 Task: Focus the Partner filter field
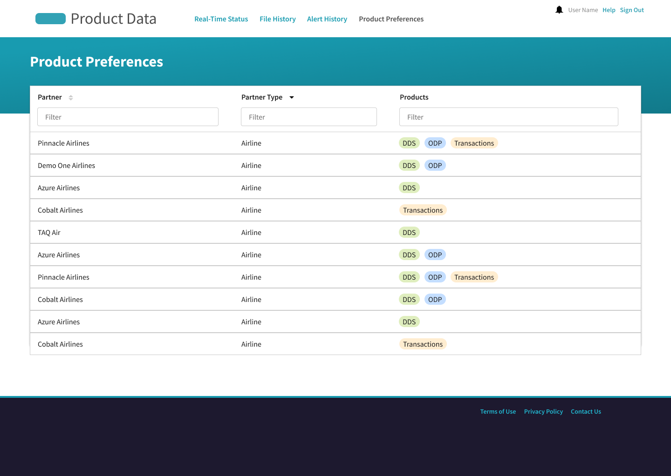tap(128, 117)
